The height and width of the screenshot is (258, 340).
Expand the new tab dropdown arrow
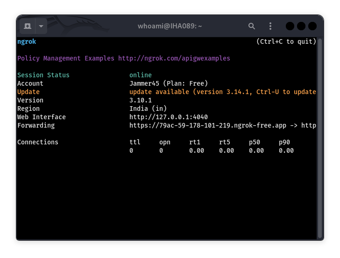pos(41,26)
